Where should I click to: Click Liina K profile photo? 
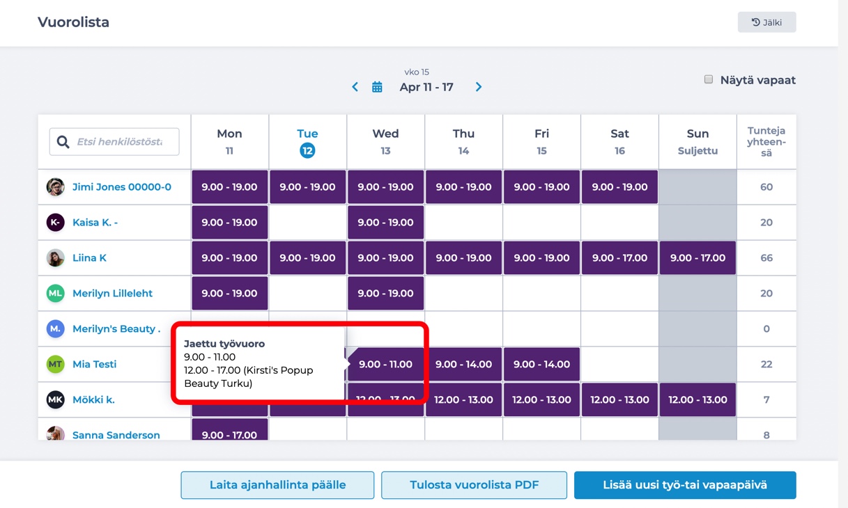pyautogui.click(x=55, y=258)
